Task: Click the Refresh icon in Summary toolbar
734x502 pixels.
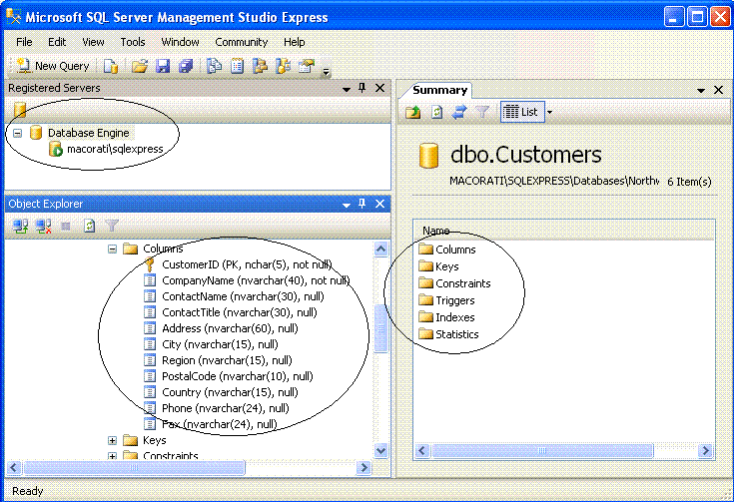Action: coord(436,113)
